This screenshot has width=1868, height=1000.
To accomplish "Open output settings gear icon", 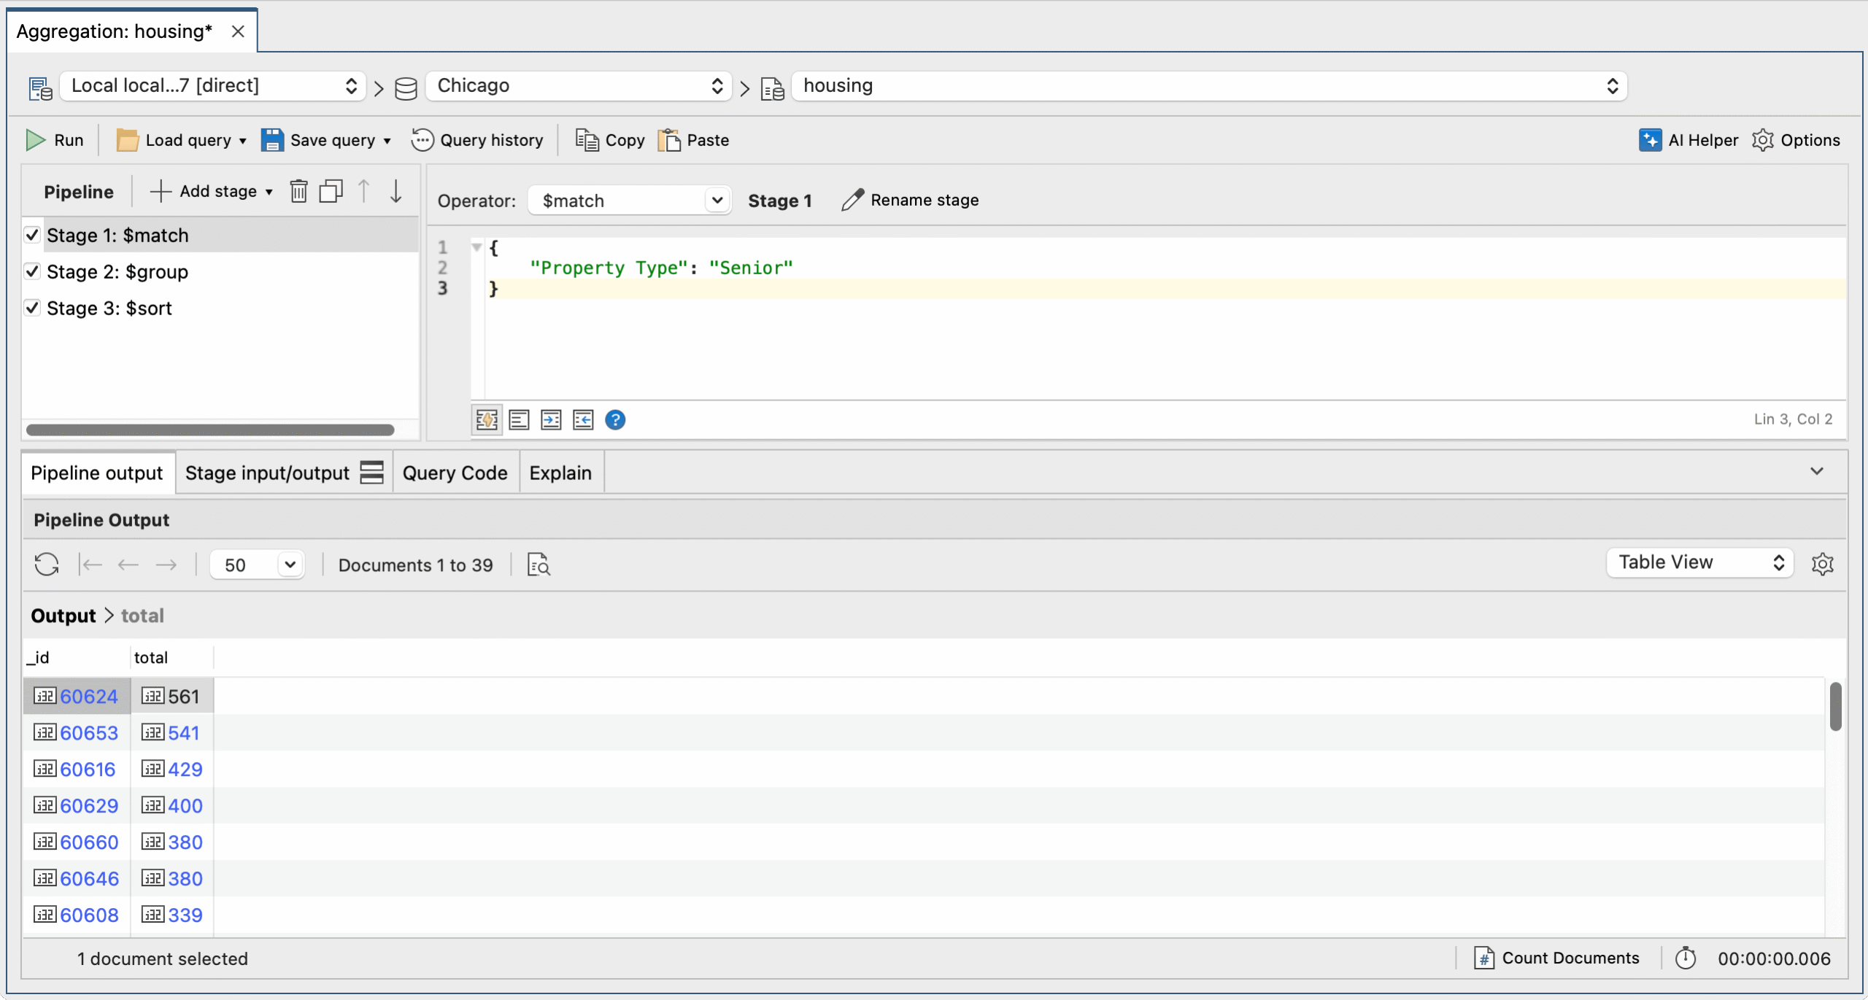I will point(1822,563).
